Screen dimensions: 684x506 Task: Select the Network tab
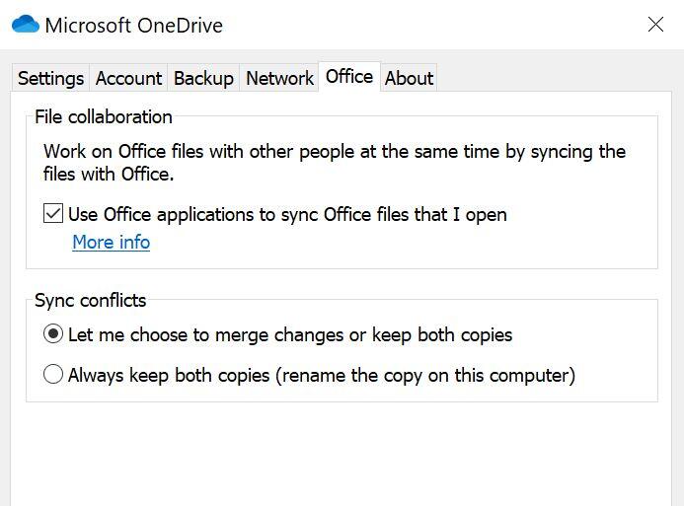click(279, 78)
